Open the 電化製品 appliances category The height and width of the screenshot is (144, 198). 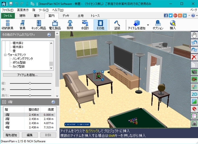coord(55,25)
